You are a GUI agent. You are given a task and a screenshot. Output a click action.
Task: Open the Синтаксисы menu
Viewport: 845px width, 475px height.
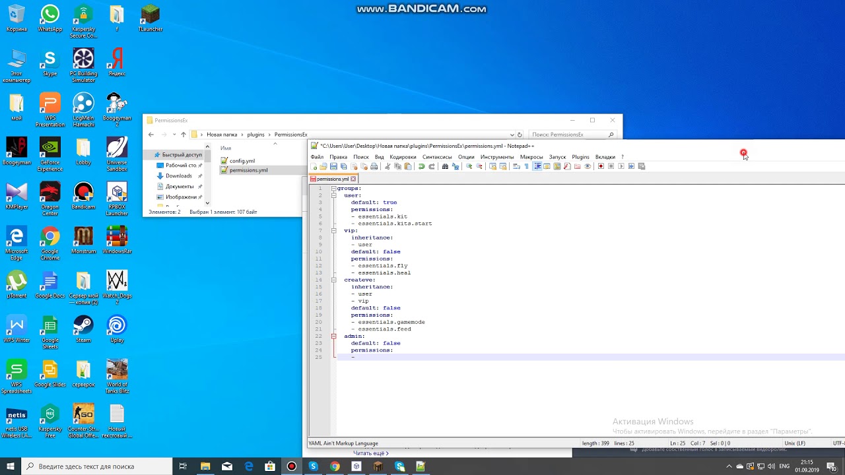[437, 157]
